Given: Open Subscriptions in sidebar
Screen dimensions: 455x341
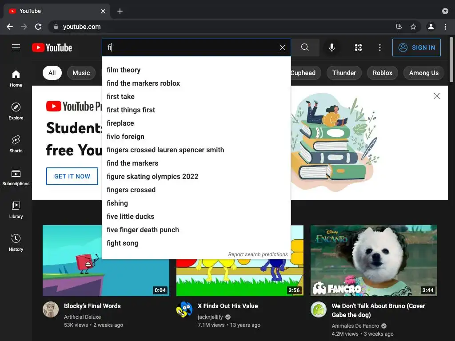Looking at the screenshot, I should (16, 177).
